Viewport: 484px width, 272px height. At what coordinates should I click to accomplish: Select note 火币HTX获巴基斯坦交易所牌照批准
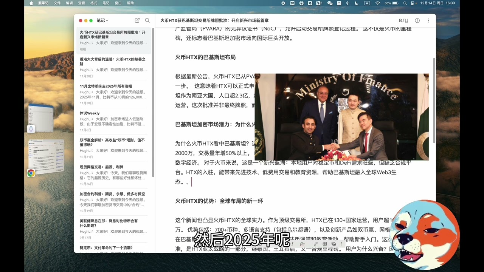(113, 41)
